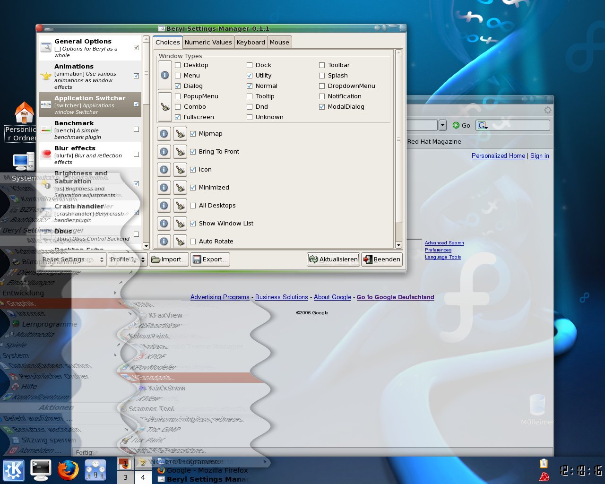Select General Options plugin entry
Image resolution: width=605 pixels, height=484 pixels.
[x=90, y=48]
